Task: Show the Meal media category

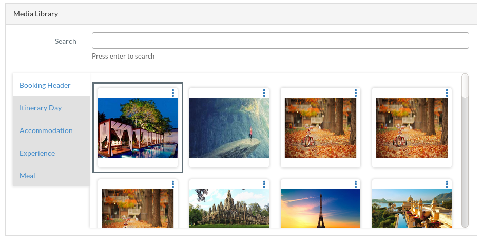Action: point(52,176)
